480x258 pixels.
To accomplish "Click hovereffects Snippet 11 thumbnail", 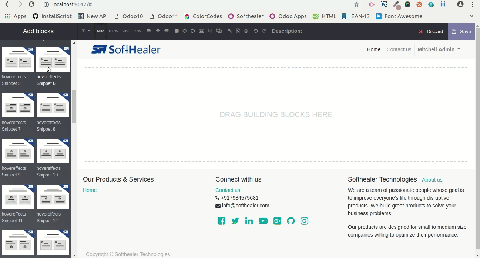I will tap(18, 196).
